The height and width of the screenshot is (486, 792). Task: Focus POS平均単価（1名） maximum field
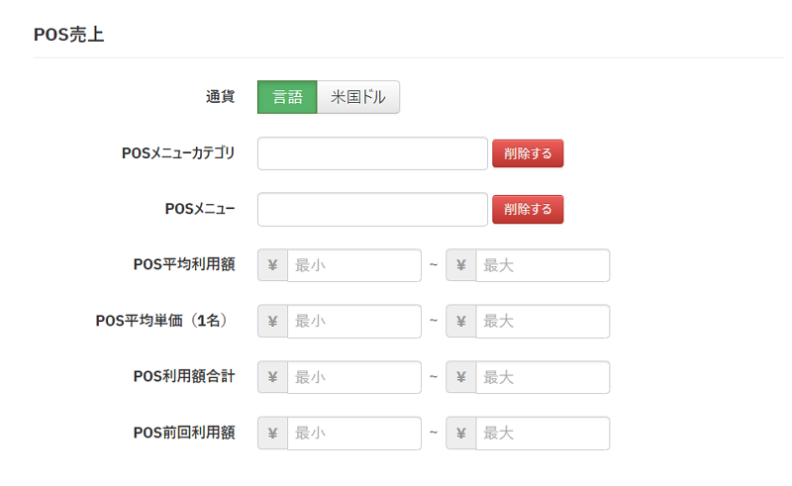click(542, 321)
